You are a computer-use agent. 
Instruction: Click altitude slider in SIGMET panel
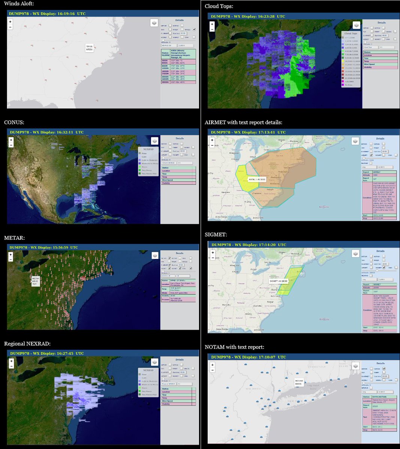pyautogui.click(x=379, y=271)
